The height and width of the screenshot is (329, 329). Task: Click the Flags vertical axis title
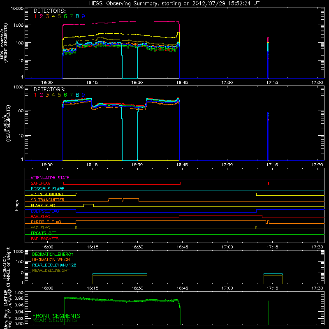pos(17,205)
